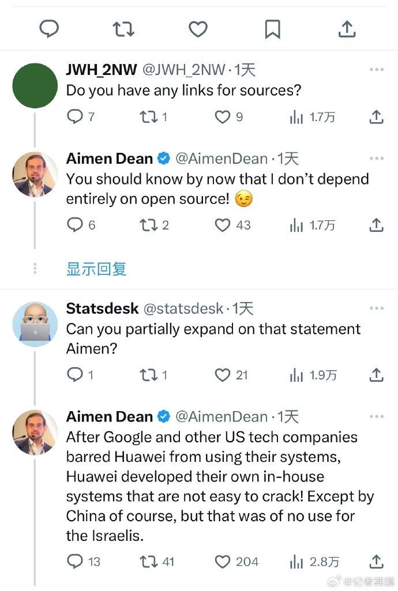This screenshot has width=398, height=591.
Task: Like JWH_2NW's reply asking for sources
Action: pyautogui.click(x=223, y=118)
